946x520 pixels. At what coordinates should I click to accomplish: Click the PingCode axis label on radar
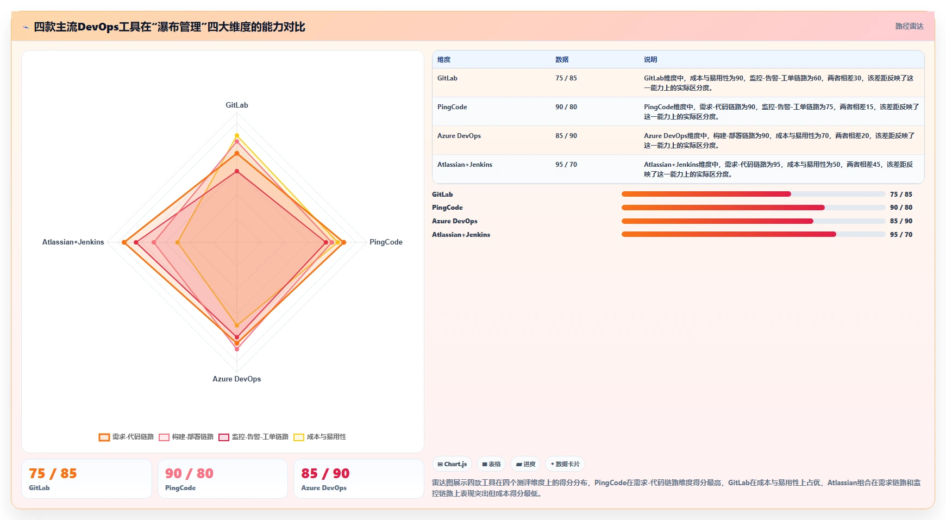coord(386,242)
